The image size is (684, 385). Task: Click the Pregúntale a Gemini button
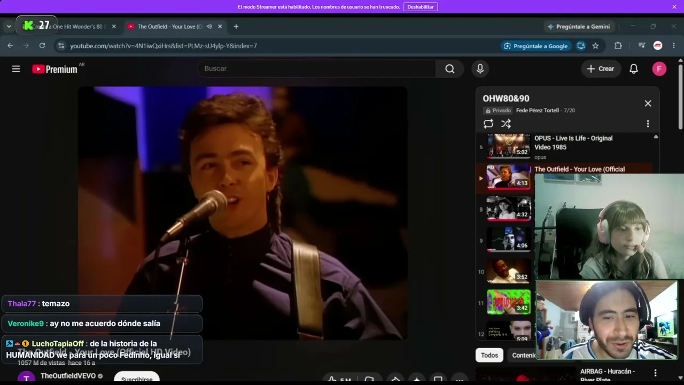coord(579,26)
